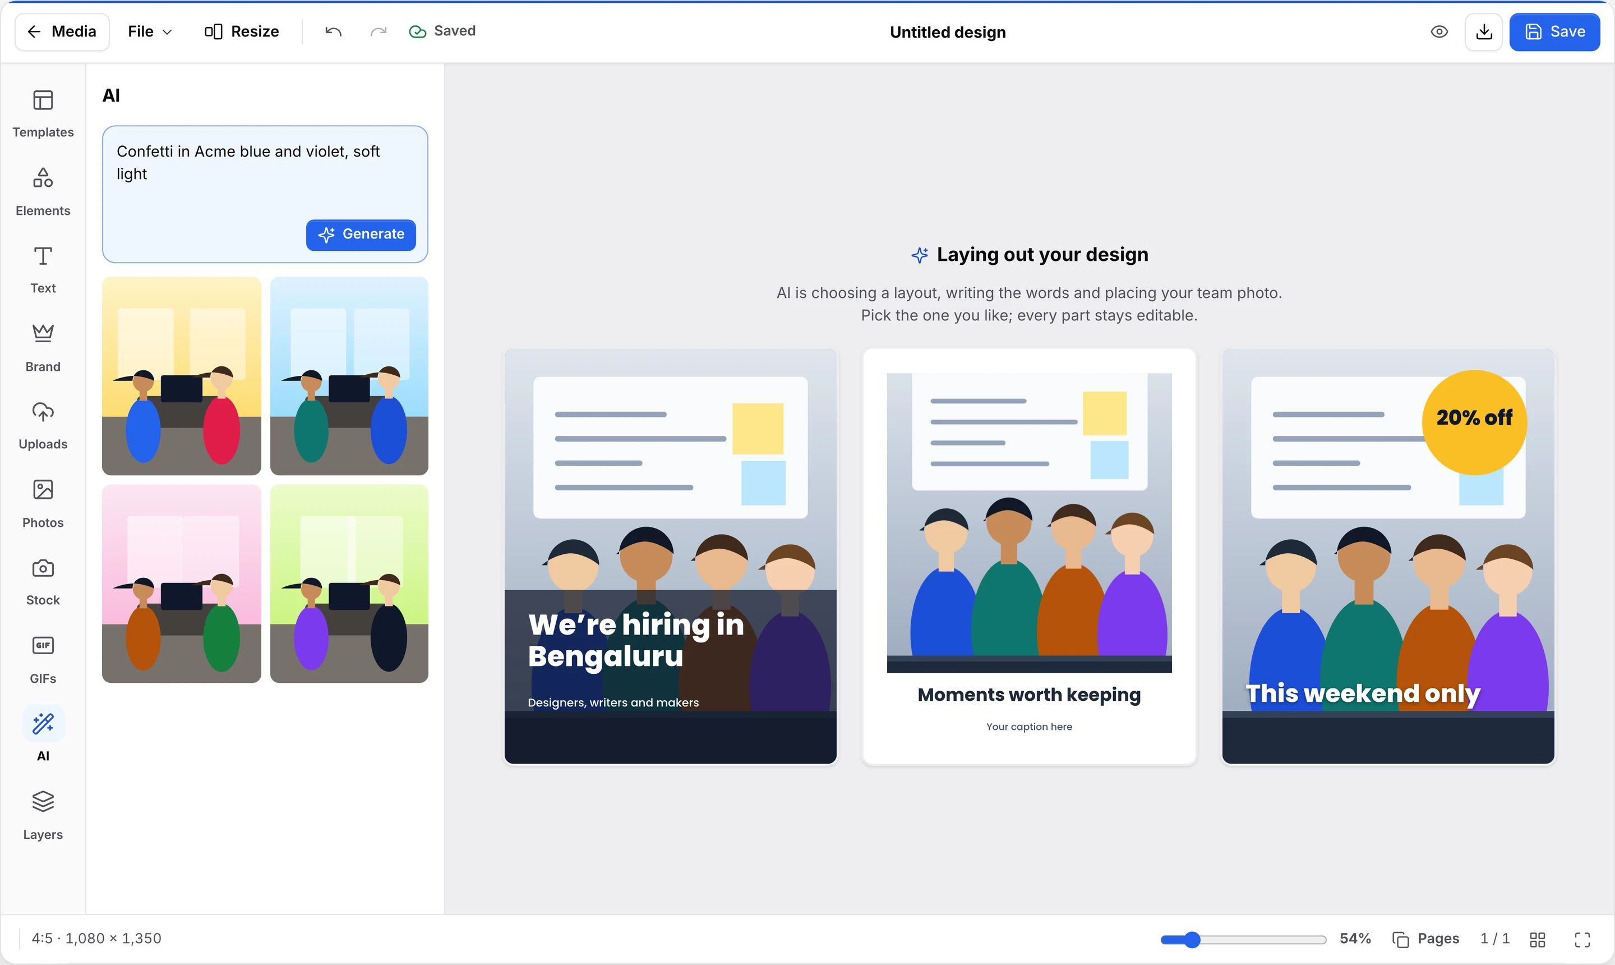Screen dimensions: 1615x965
Task: Select the yellow background generated image
Action: coord(181,376)
